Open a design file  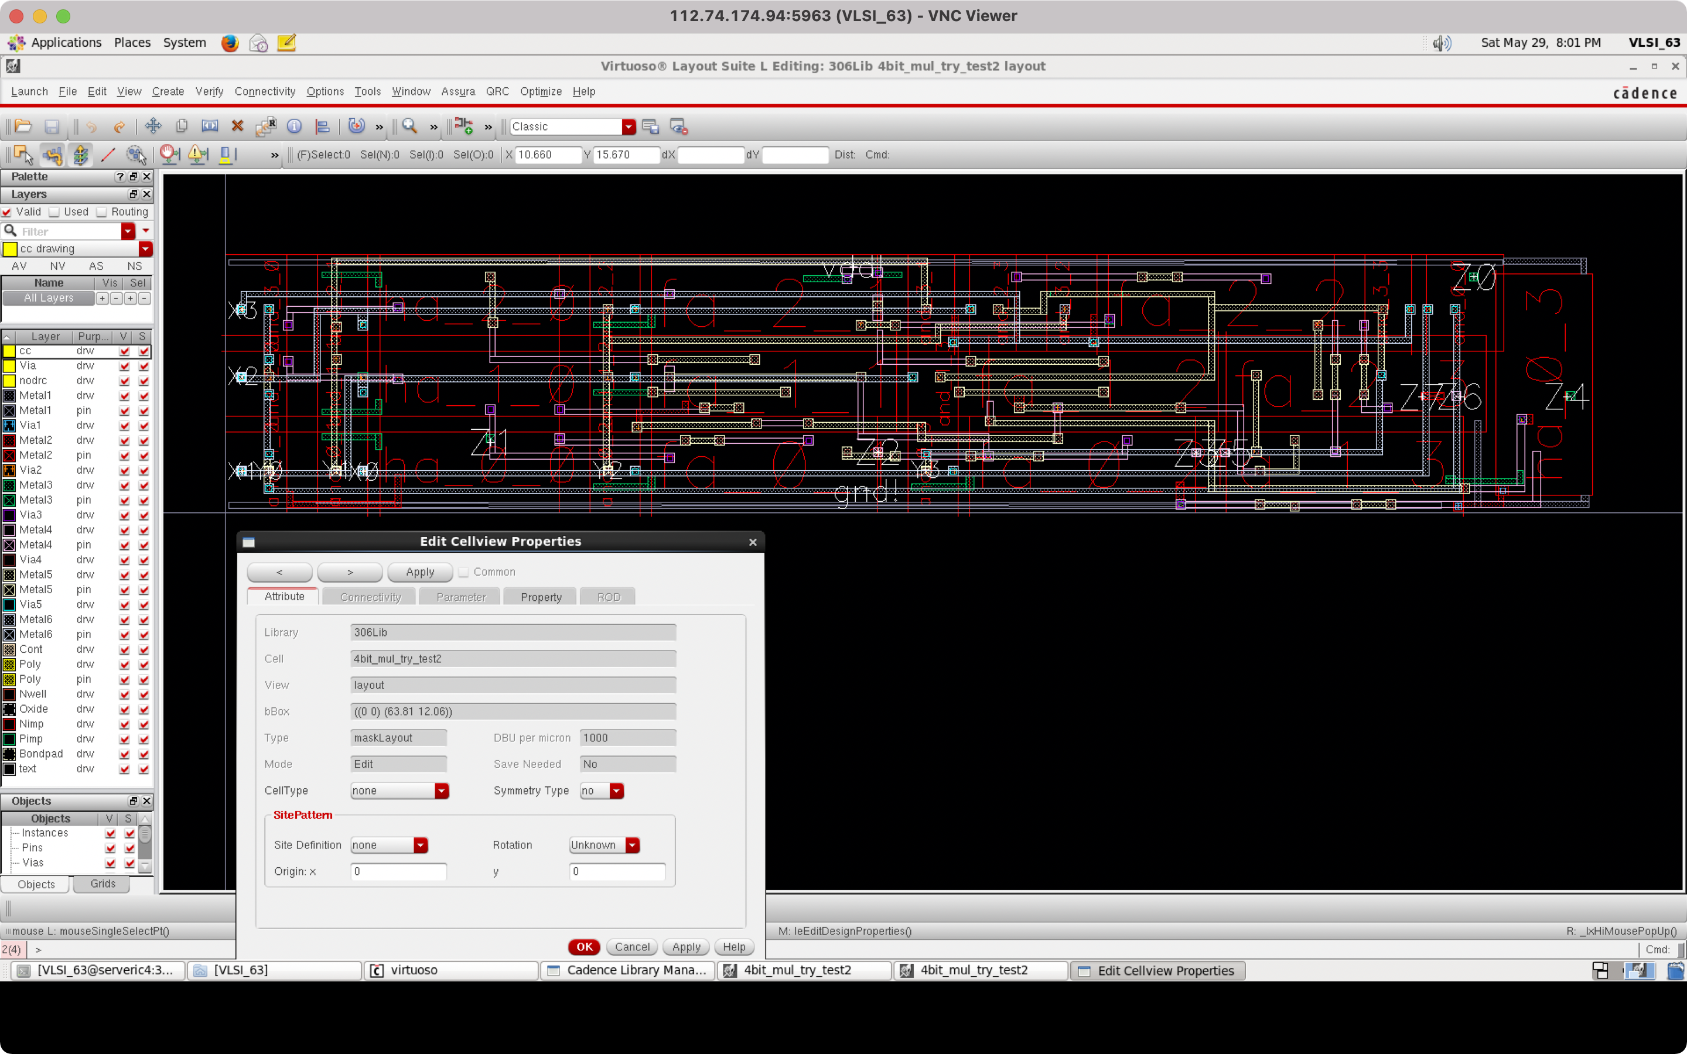pyautogui.click(x=23, y=126)
